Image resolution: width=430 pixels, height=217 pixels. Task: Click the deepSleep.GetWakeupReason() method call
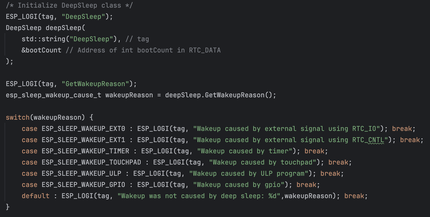pos(220,95)
